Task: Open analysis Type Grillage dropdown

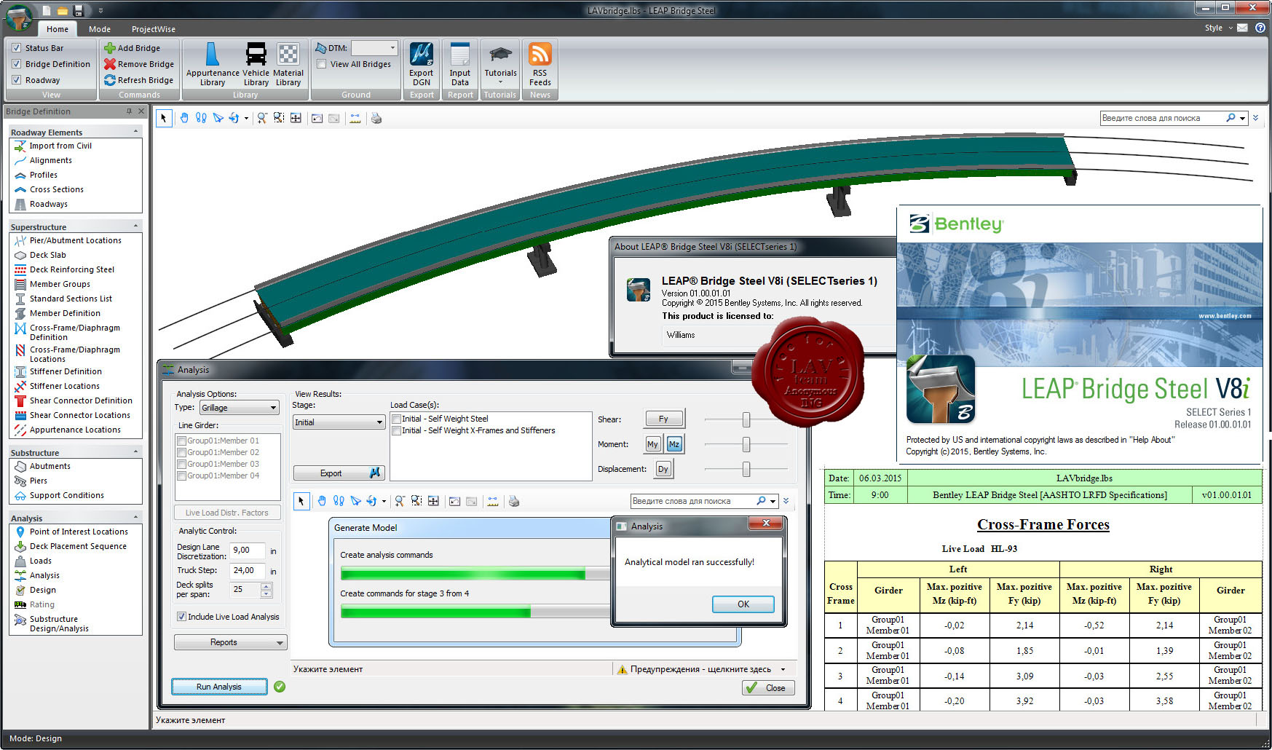Action: (x=239, y=408)
